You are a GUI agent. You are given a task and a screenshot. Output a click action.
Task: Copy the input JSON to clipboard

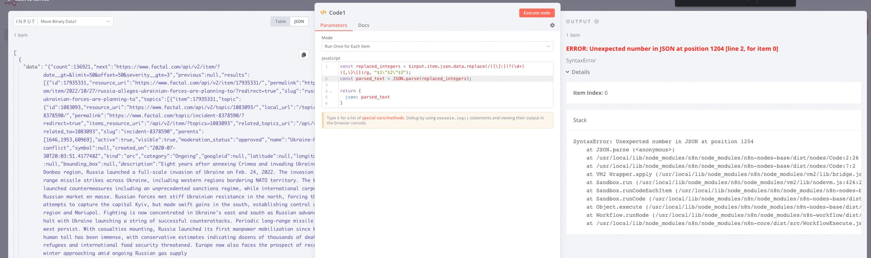click(303, 55)
